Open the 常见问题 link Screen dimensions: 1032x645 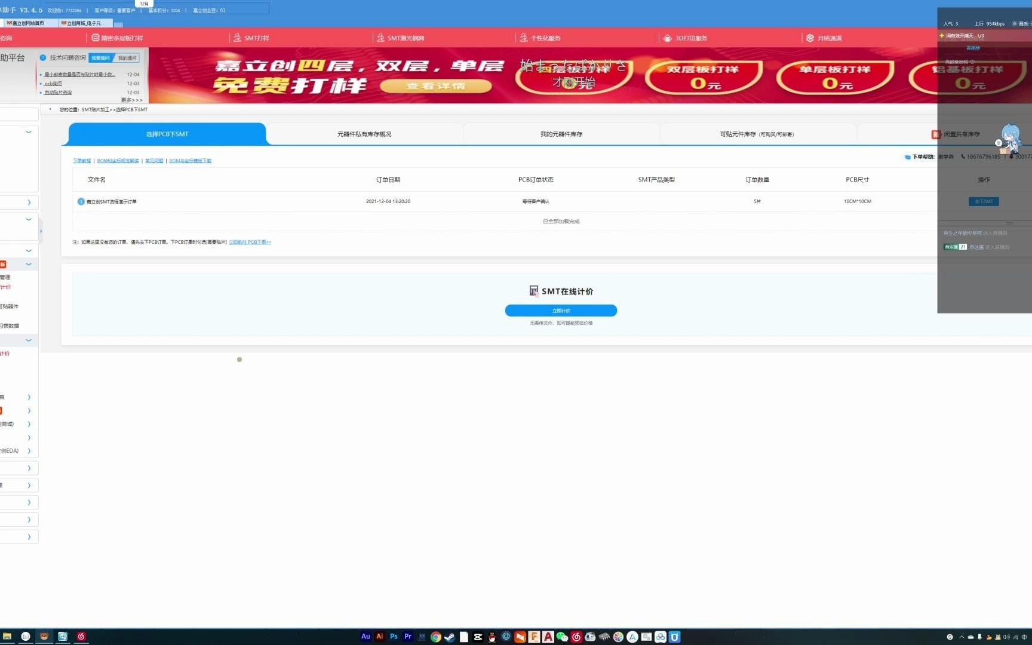coord(154,161)
